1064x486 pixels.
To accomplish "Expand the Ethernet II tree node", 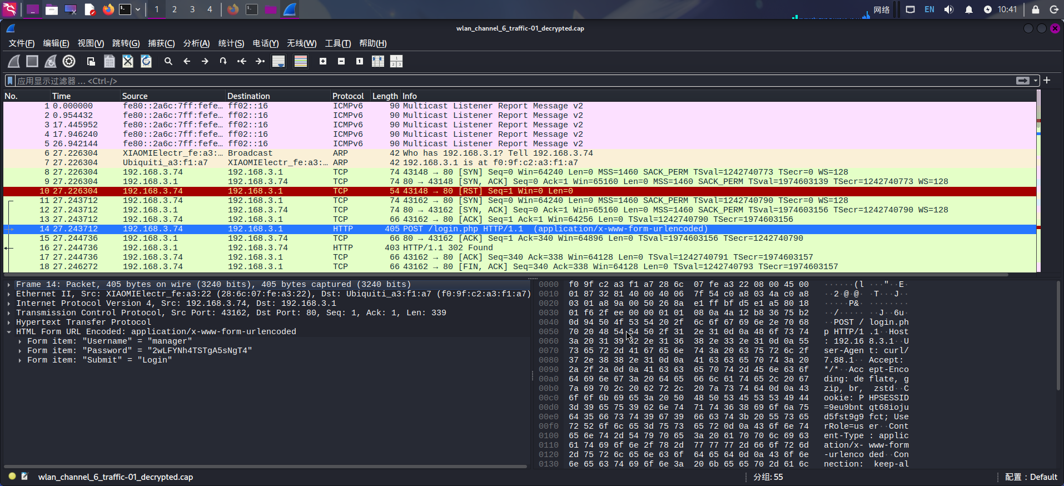I will (9, 294).
